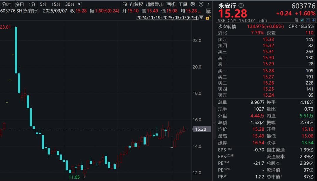Click 自由流通 value 1.39亿
The image size is (317, 181).
307,150
